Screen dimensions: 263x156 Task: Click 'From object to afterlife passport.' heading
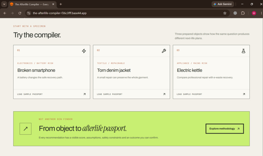(83, 128)
